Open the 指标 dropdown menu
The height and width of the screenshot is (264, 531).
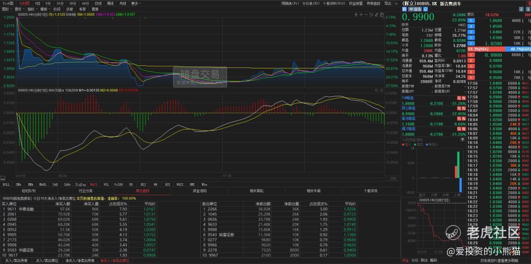pyautogui.click(x=32, y=9)
